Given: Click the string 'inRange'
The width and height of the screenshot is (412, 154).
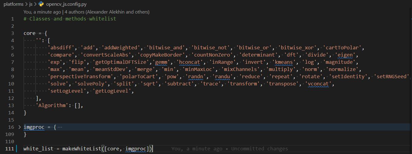Looking at the screenshot, I should (x=223, y=62).
